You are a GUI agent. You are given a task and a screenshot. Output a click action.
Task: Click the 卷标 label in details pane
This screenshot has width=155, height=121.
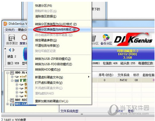pyautogui.click(x=131, y=111)
